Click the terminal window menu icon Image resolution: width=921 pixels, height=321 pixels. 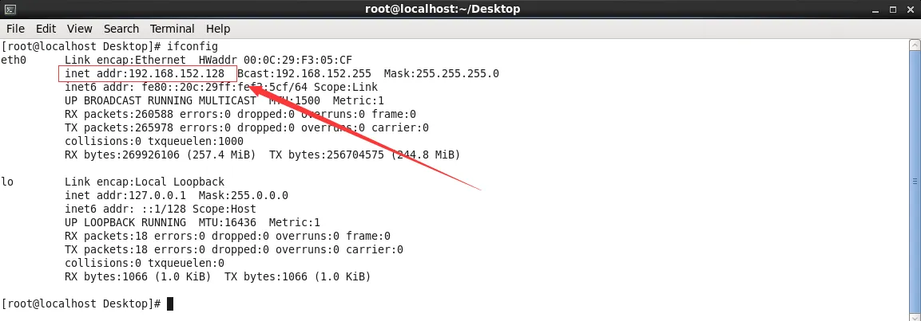coord(11,9)
